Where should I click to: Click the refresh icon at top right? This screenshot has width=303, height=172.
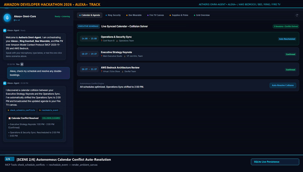(x=297, y=15)
